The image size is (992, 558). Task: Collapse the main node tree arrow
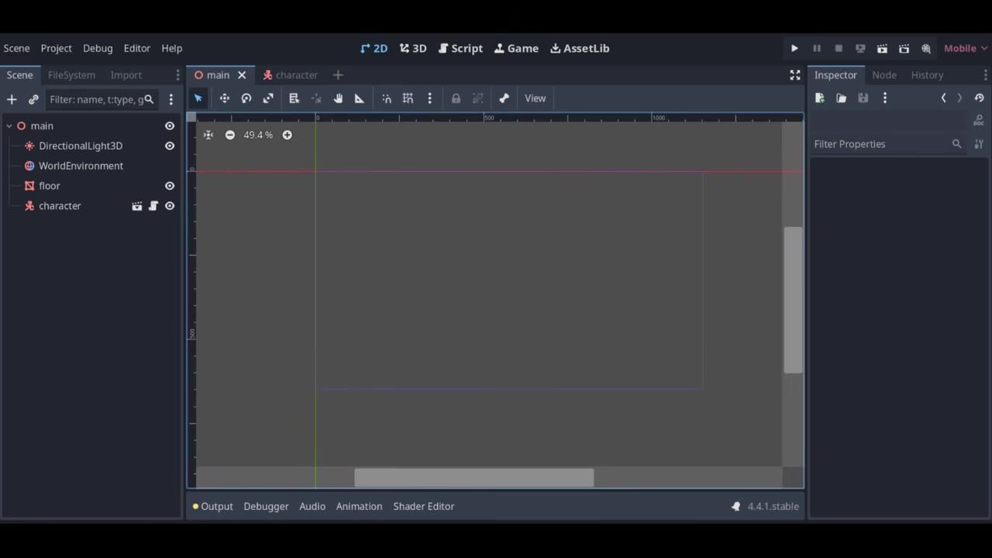click(9, 126)
